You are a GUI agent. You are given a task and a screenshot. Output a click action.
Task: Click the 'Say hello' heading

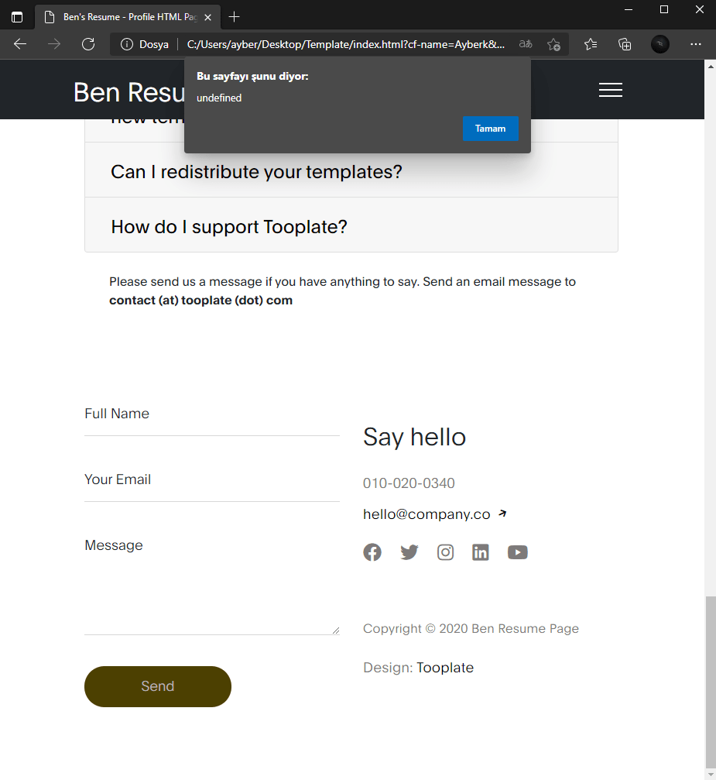pos(414,438)
